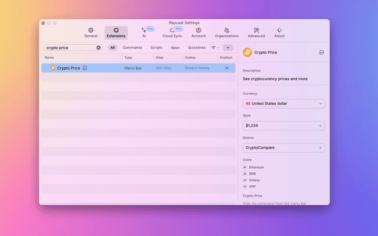Uncheck the Ethereum coin checkbox
378x236 pixels.
[245, 167]
